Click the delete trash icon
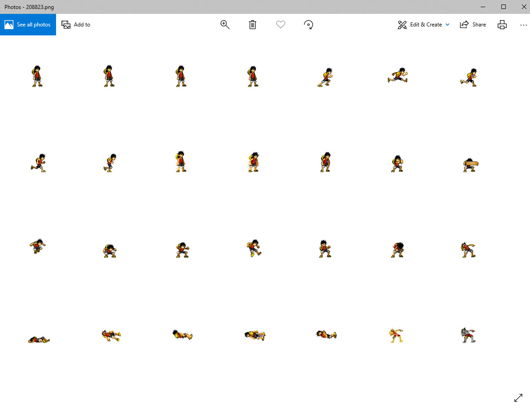The image size is (530, 410). (252, 25)
